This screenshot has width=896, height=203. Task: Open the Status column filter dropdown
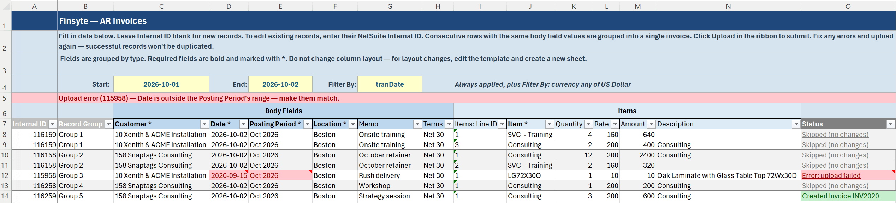[x=891, y=124]
